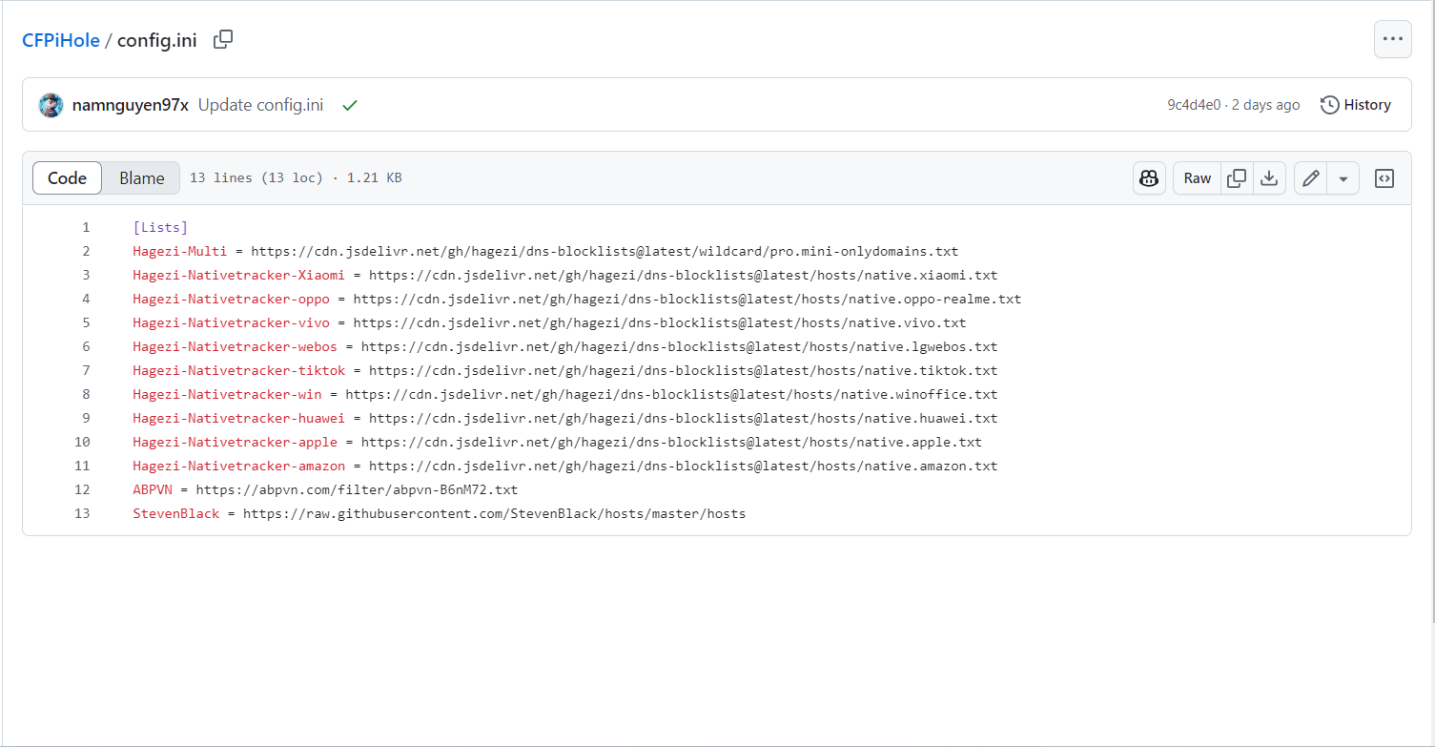Switch to the Code view tab
This screenshot has height=747, width=1435.
tap(67, 178)
